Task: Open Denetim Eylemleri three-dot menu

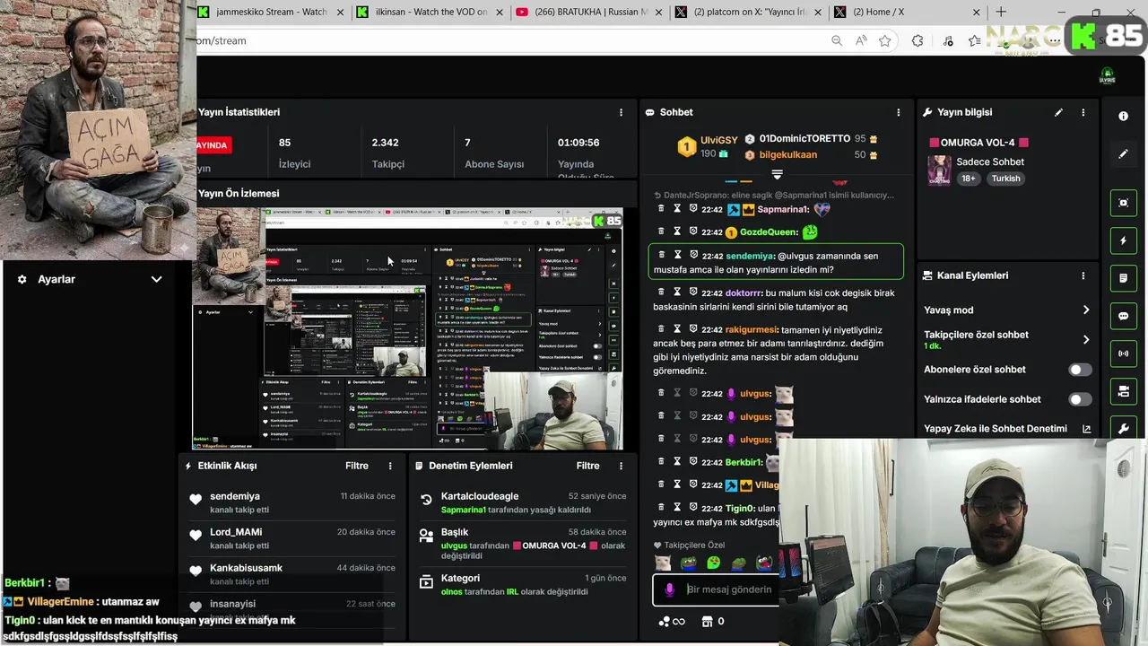Action: (621, 466)
